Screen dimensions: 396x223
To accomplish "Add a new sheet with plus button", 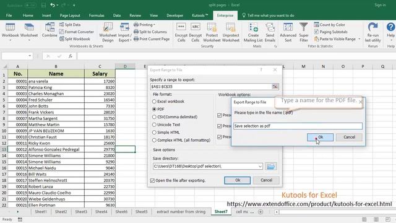I will tap(260, 212).
